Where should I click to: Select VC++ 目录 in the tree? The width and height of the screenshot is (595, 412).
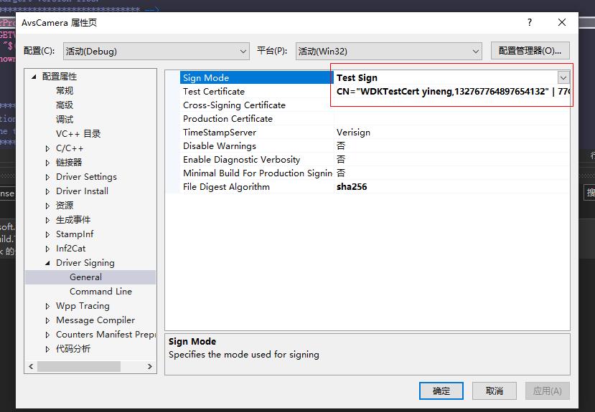click(78, 134)
